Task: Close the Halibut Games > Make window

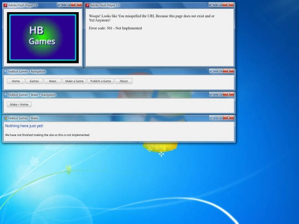Action: [x=229, y=118]
